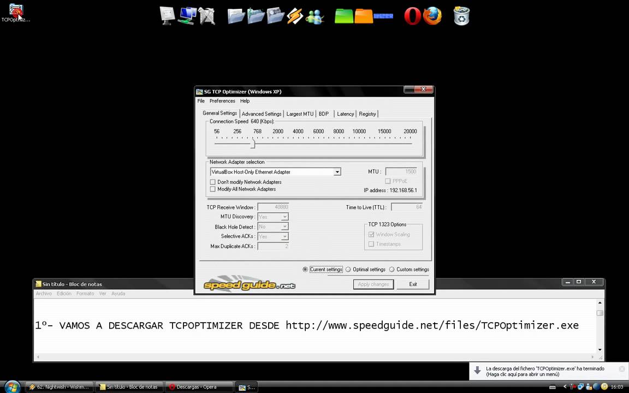
Task: Open the pictures folder dock icon
Action: point(275,16)
